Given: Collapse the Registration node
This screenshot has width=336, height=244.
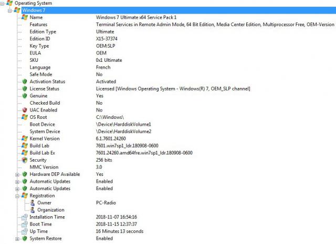Looking at the screenshot, I should (17, 196).
